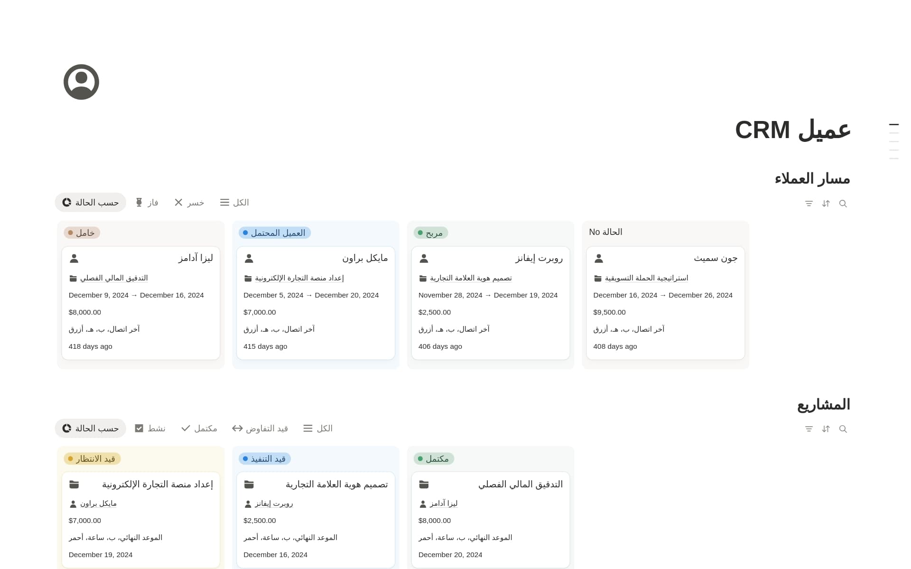
Task: Click the sort icon in مسار العملاء section
Action: tap(826, 204)
